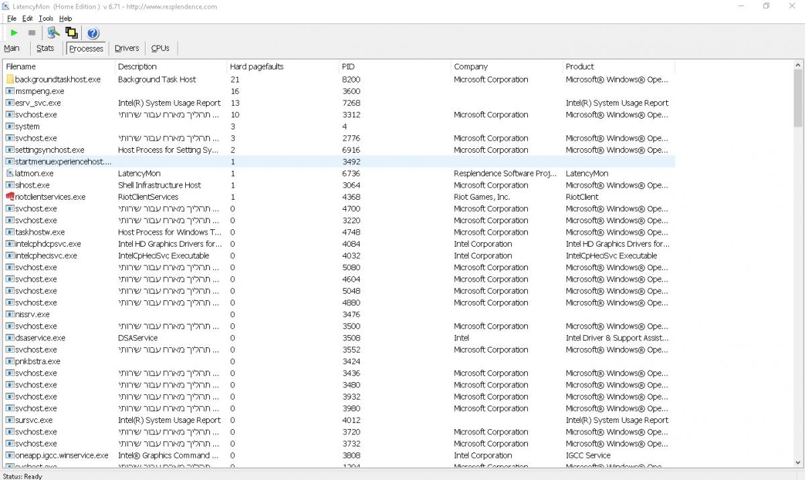The height and width of the screenshot is (480, 805).
Task: Click the vertical scrollbar thumb
Action: 798,99
